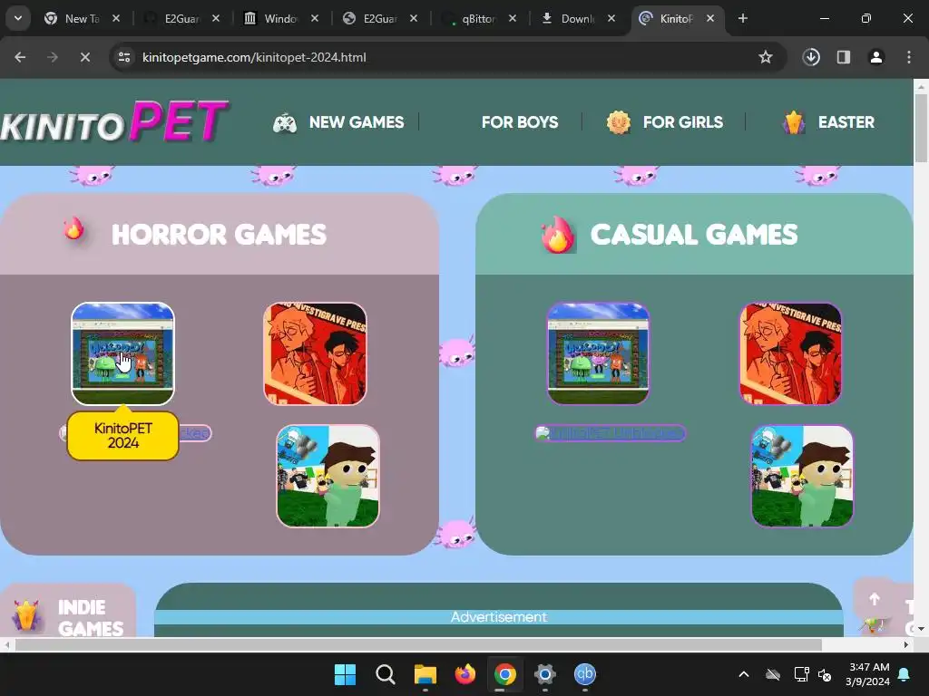
Task: Click the KinitoPET 2024 yellow tooltip
Action: [x=122, y=436]
